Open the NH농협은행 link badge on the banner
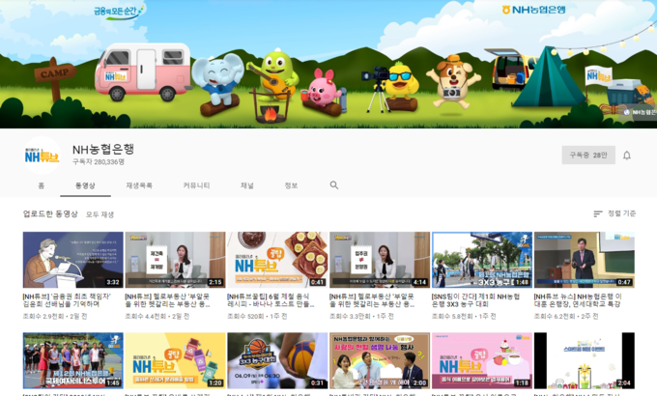 (640, 112)
